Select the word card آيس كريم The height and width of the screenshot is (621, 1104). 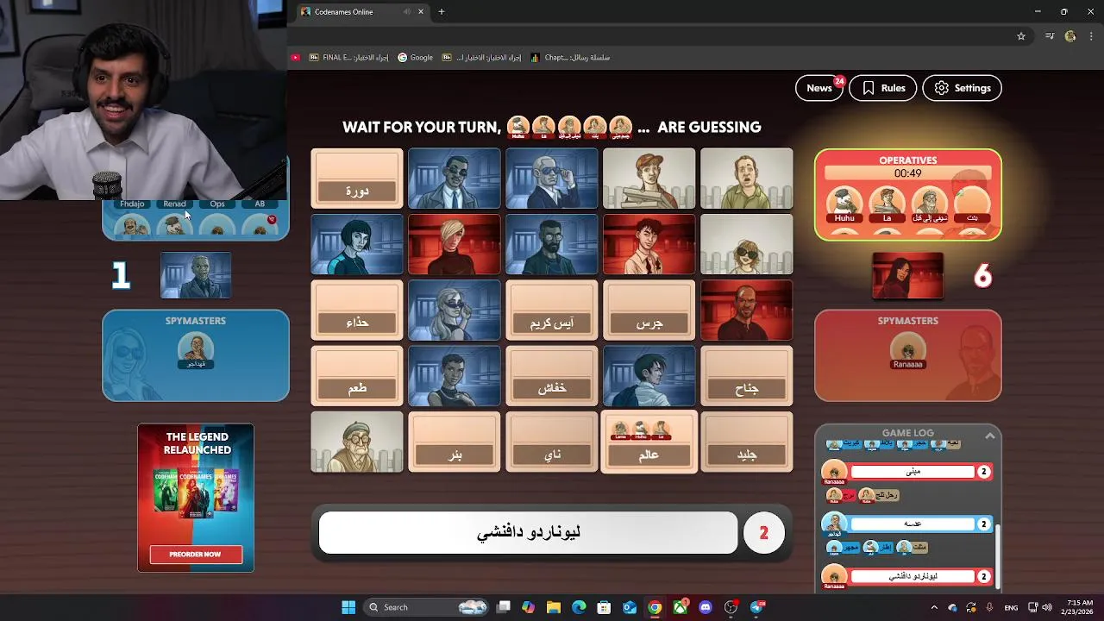click(552, 310)
